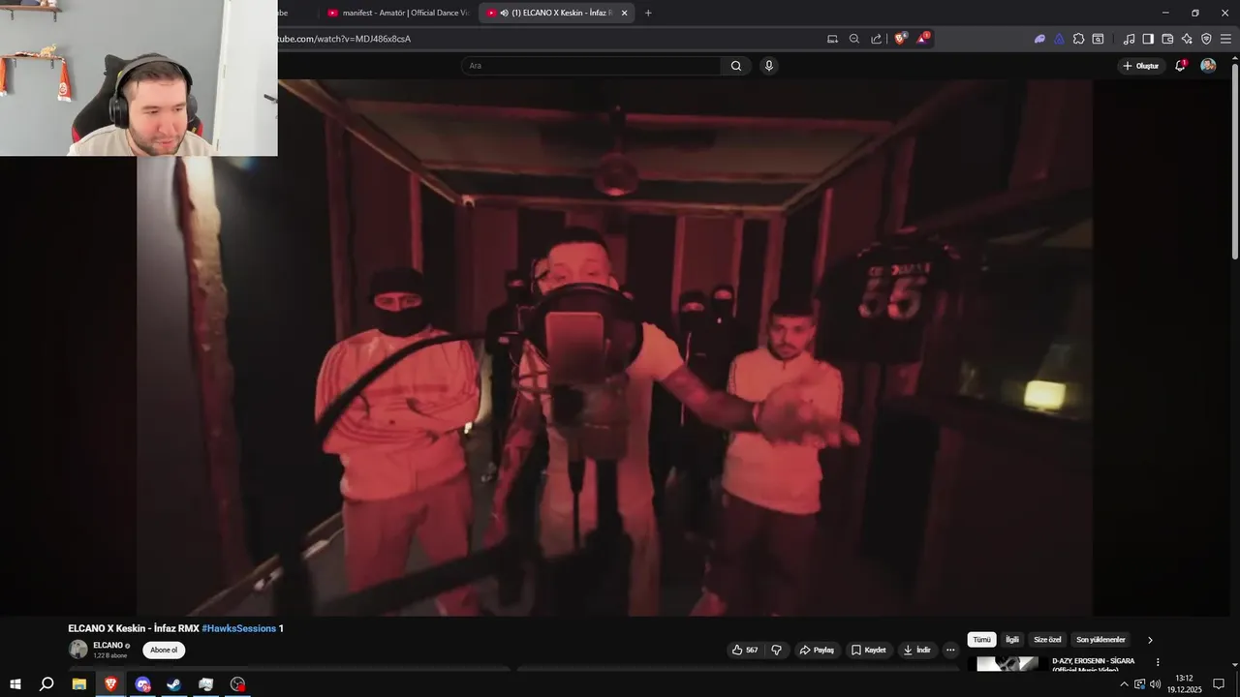Click the video player to pause
The height and width of the screenshot is (697, 1240).
[x=614, y=347]
